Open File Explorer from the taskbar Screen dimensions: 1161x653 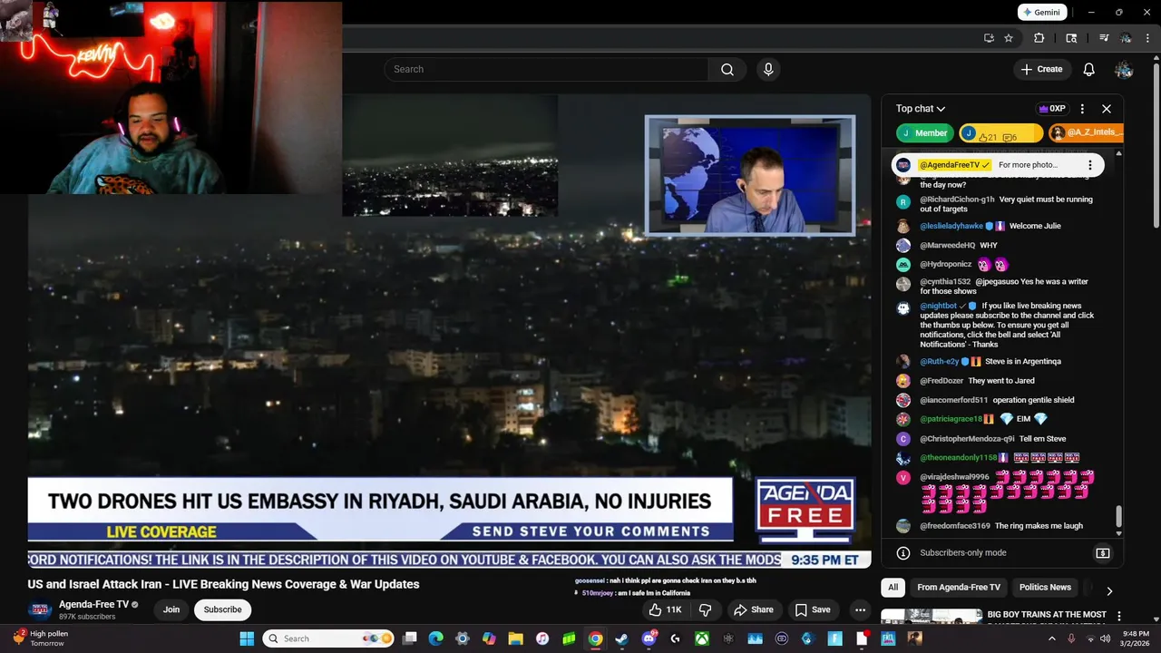coord(515,638)
